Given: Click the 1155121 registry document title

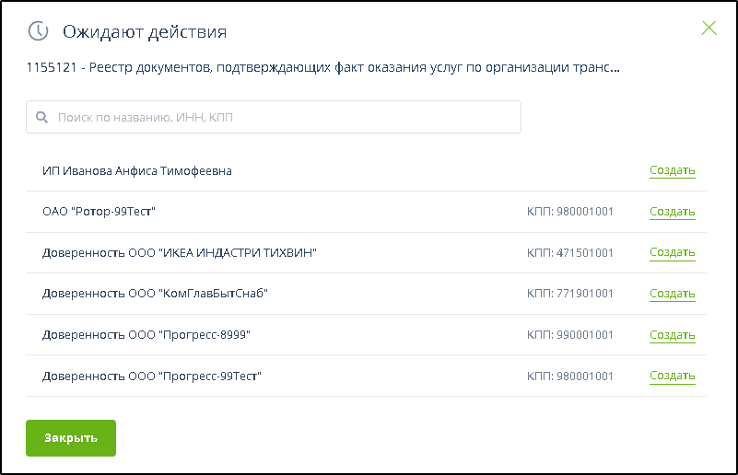Looking at the screenshot, I should point(322,67).
